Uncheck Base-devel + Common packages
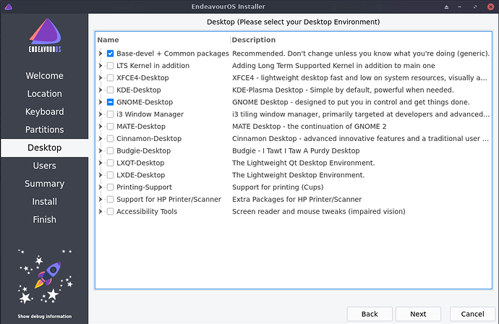Viewport: 499px width, 324px height. point(110,54)
